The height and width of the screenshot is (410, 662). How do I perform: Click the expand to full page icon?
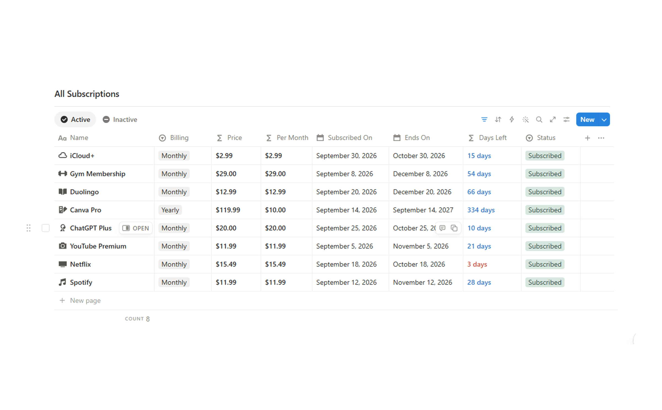553,120
